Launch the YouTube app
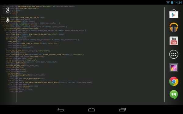 [x=174, y=41]
